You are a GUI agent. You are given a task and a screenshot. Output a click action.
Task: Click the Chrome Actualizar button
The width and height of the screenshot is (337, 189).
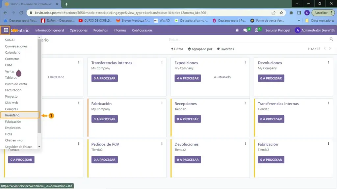[321, 13]
